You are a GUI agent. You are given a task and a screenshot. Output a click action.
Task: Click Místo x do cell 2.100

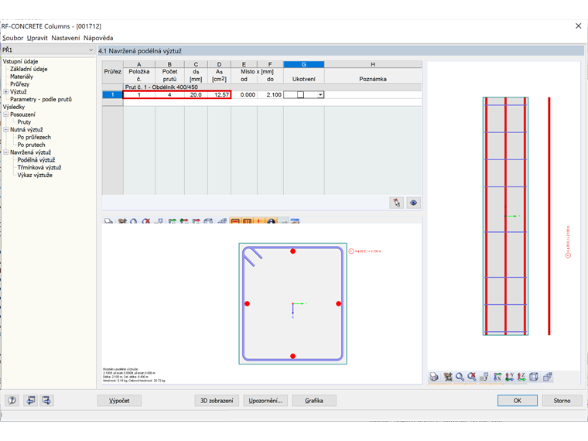[x=270, y=95]
